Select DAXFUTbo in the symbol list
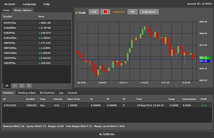Screen dimensions: 214x138 (36, 23)
